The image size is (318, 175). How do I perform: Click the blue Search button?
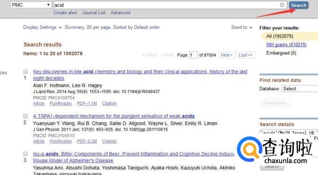click(298, 5)
